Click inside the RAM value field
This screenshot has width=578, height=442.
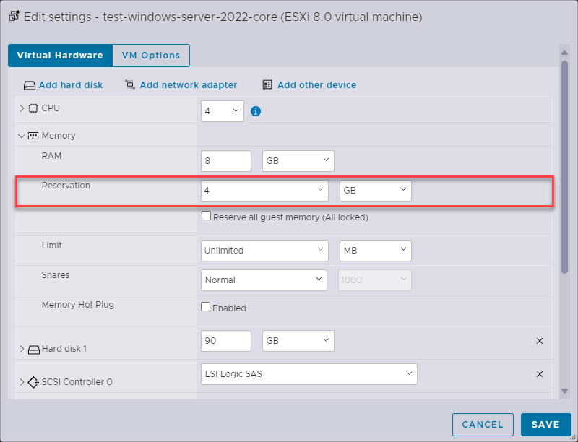(x=224, y=160)
